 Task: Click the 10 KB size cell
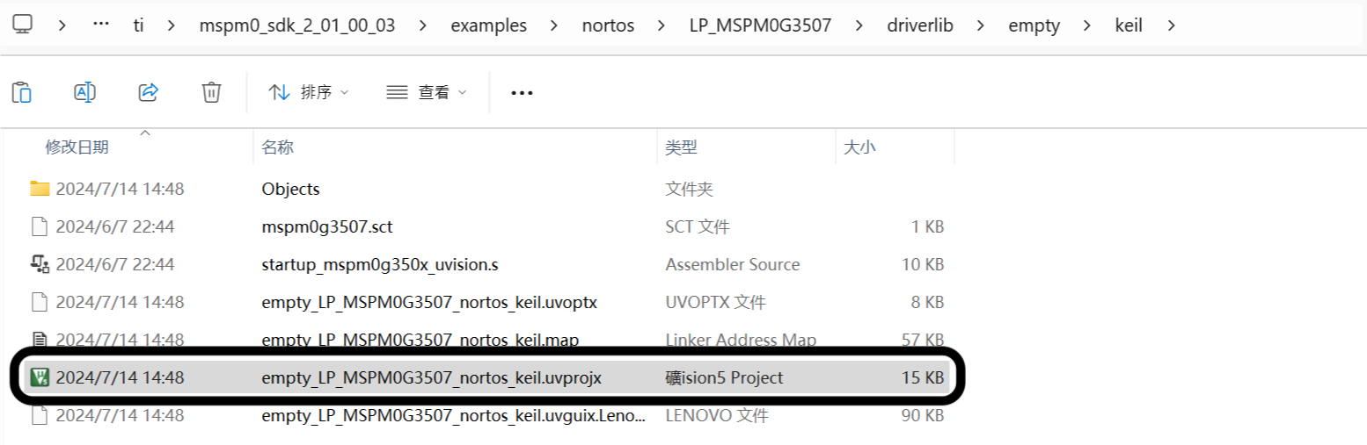[922, 264]
